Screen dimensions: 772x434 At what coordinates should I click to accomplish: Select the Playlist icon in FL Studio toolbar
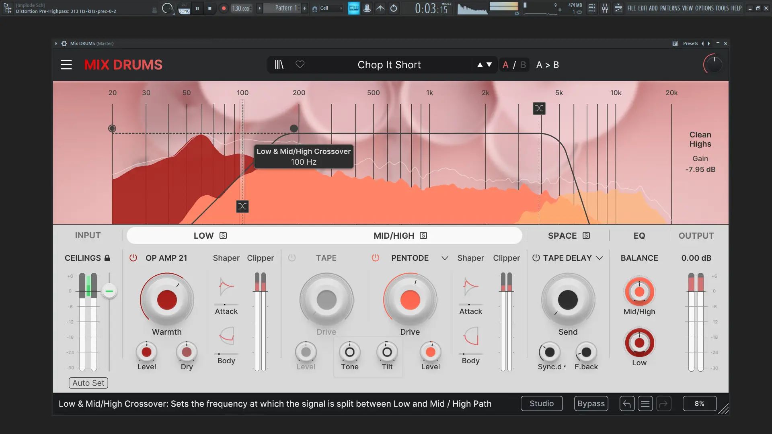(591, 8)
